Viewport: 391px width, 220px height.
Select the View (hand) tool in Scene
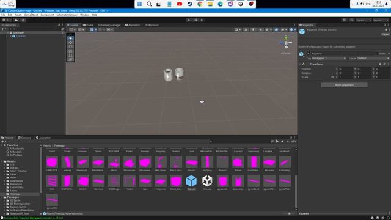71,38
